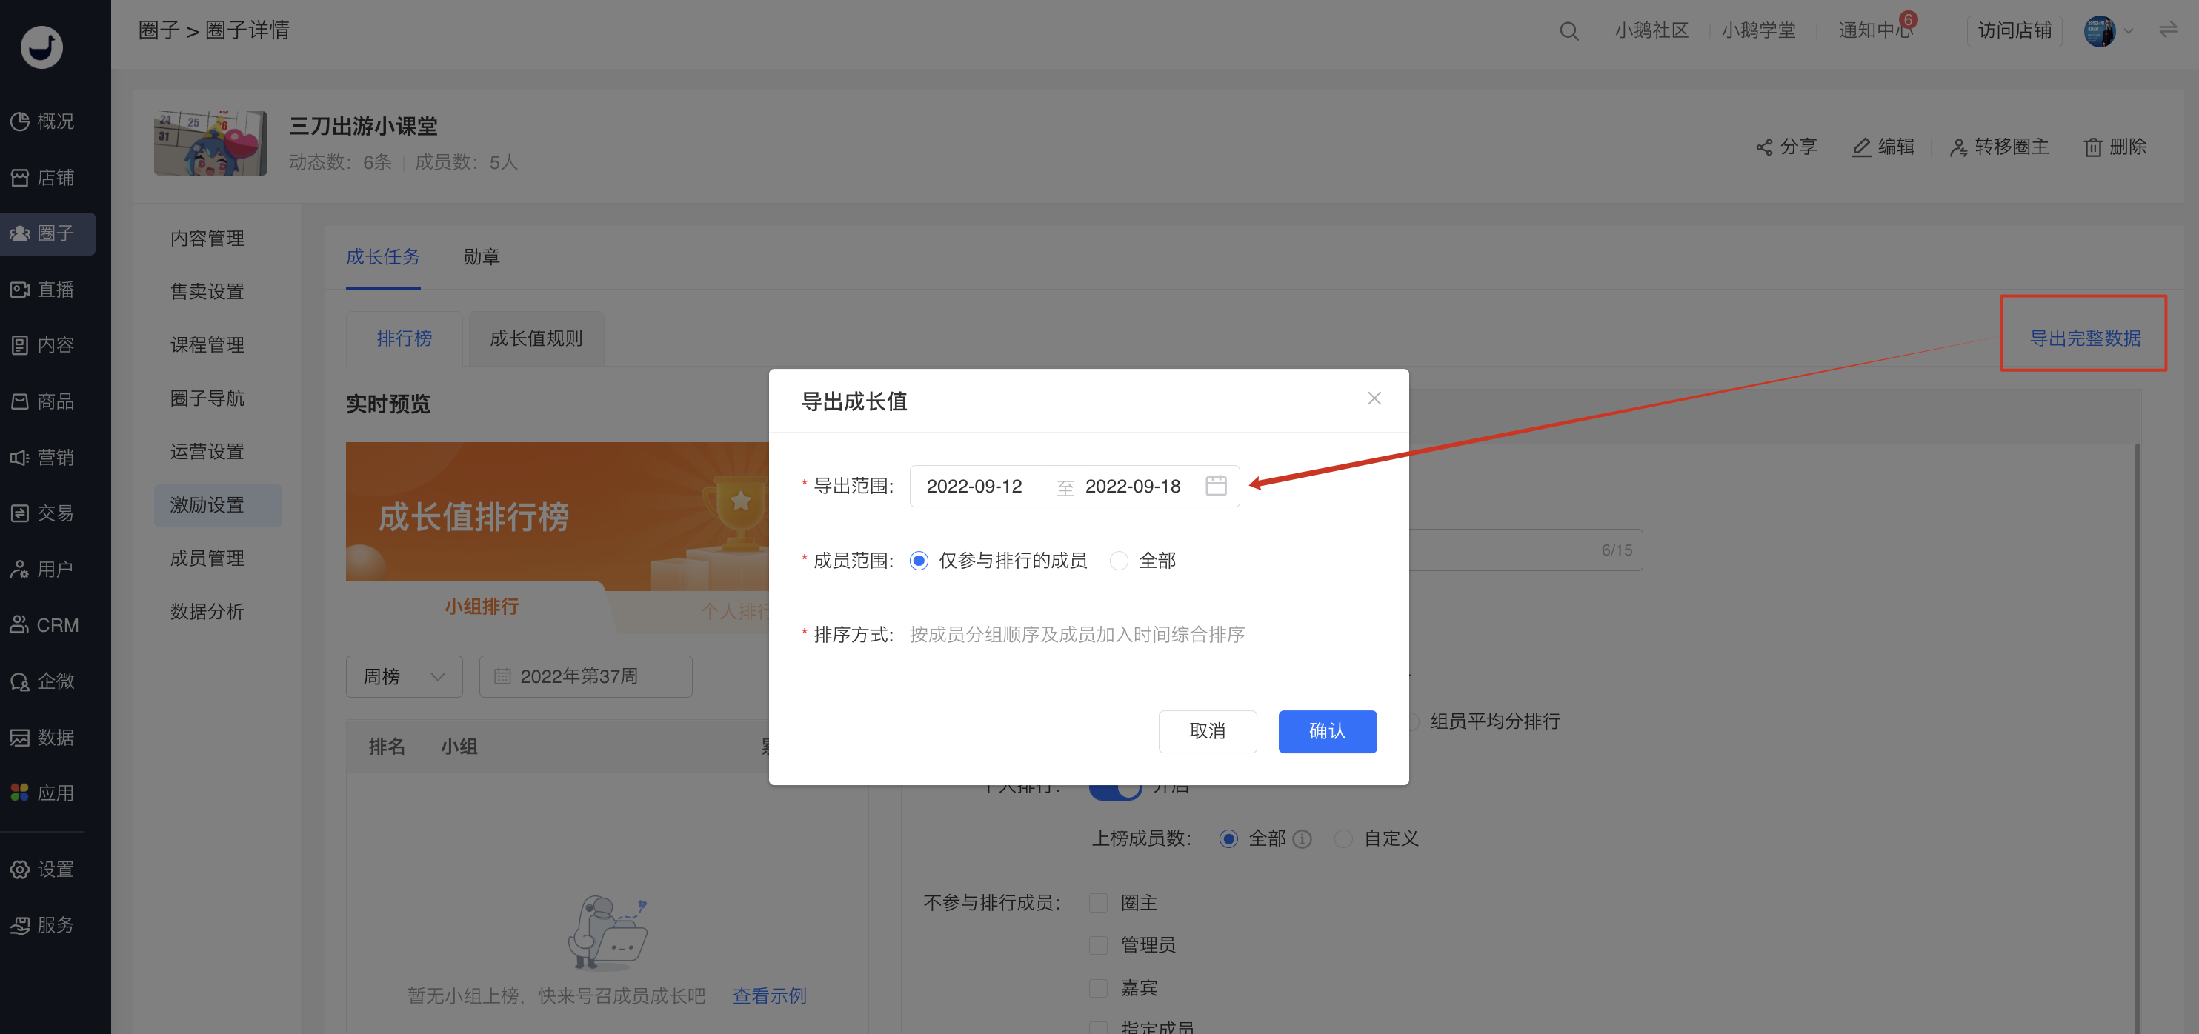Open 圈子导航 menu item

pos(207,398)
